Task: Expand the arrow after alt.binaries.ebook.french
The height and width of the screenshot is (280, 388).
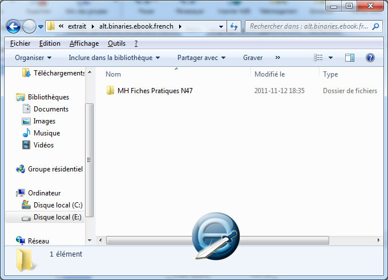Action: pos(180,26)
